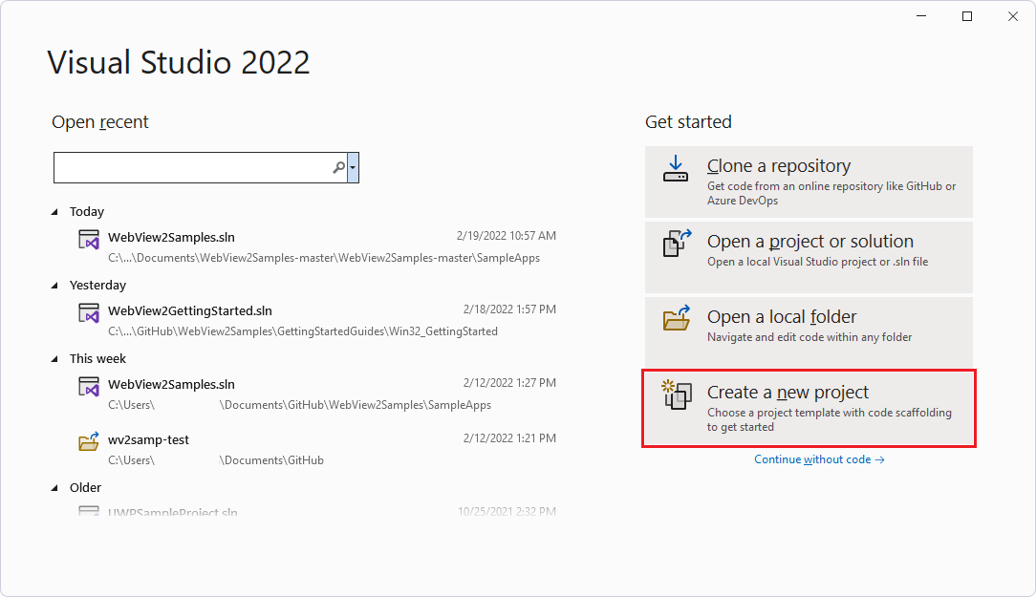The width and height of the screenshot is (1036, 597).
Task: Open the search box dropdown arrow
Action: 353,167
